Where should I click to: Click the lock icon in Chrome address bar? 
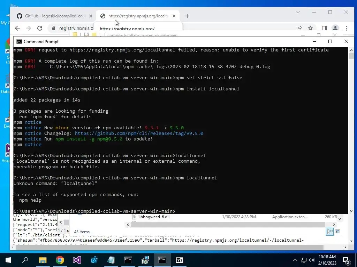(x=54, y=28)
